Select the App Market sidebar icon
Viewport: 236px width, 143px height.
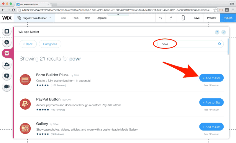tap(7, 53)
